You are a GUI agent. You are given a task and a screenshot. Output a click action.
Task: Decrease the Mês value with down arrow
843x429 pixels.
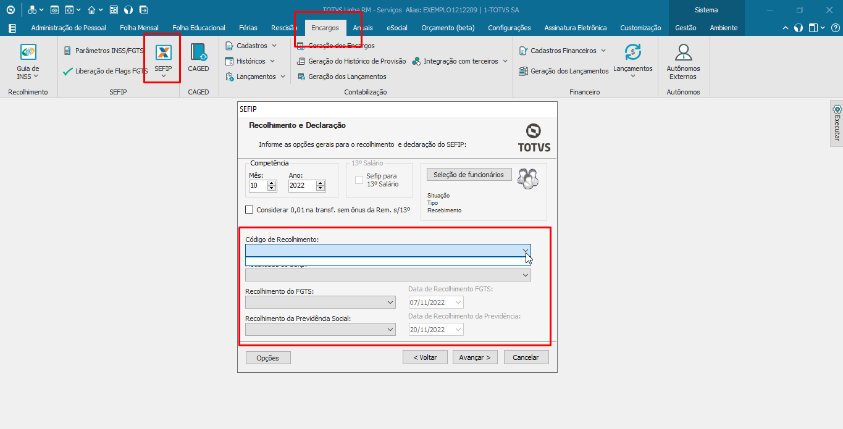click(272, 188)
